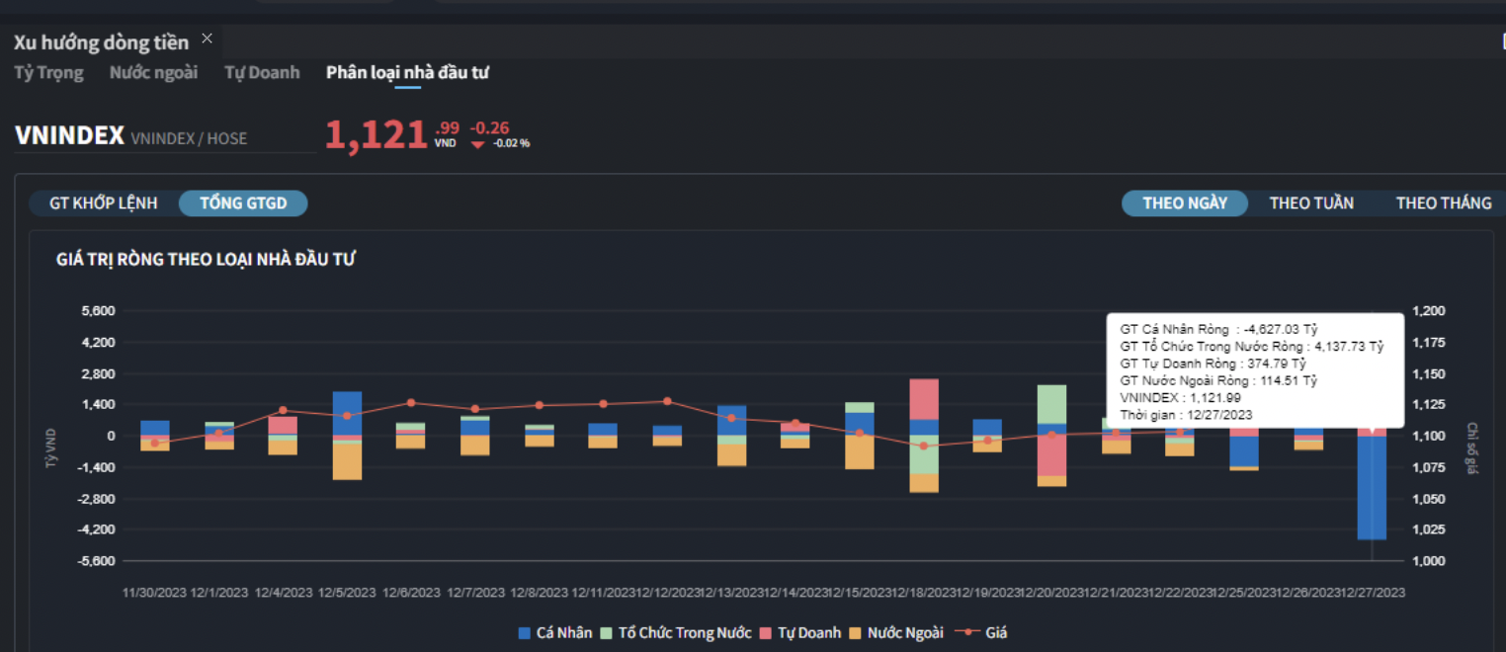Click the pink Tự Doanh legend swatch
1506x652 pixels.
point(765,633)
